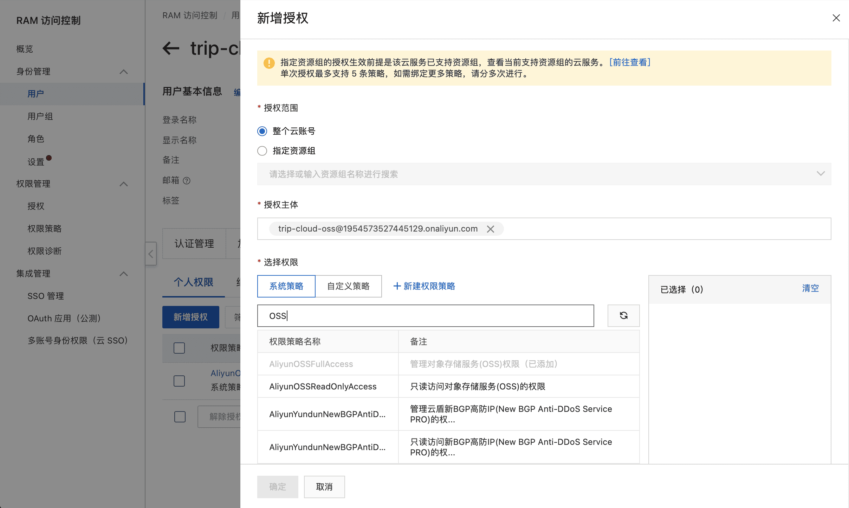
Task: Select the 指定资源组 radio button
Action: point(262,151)
